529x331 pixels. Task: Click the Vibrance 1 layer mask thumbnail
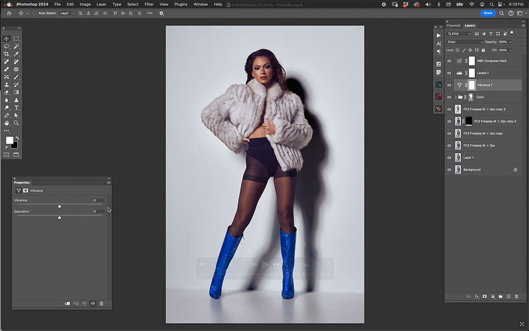(x=472, y=85)
